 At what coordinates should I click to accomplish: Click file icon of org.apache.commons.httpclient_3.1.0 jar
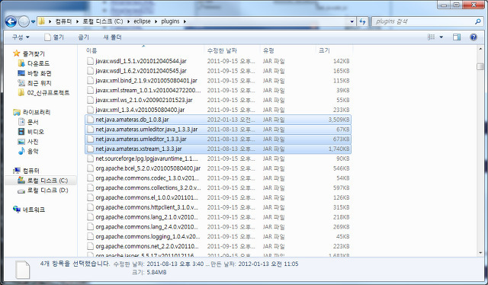pos(90,207)
